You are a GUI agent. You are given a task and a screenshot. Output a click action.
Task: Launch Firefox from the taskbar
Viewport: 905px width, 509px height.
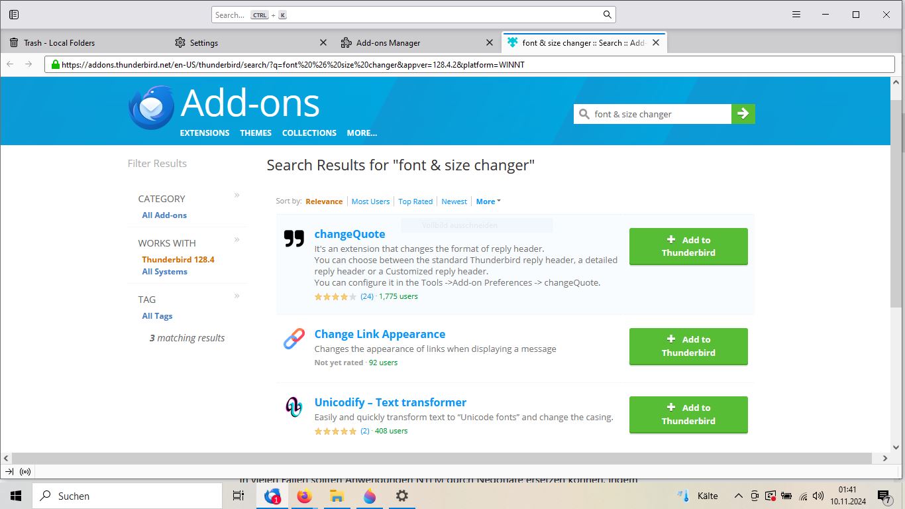click(305, 496)
